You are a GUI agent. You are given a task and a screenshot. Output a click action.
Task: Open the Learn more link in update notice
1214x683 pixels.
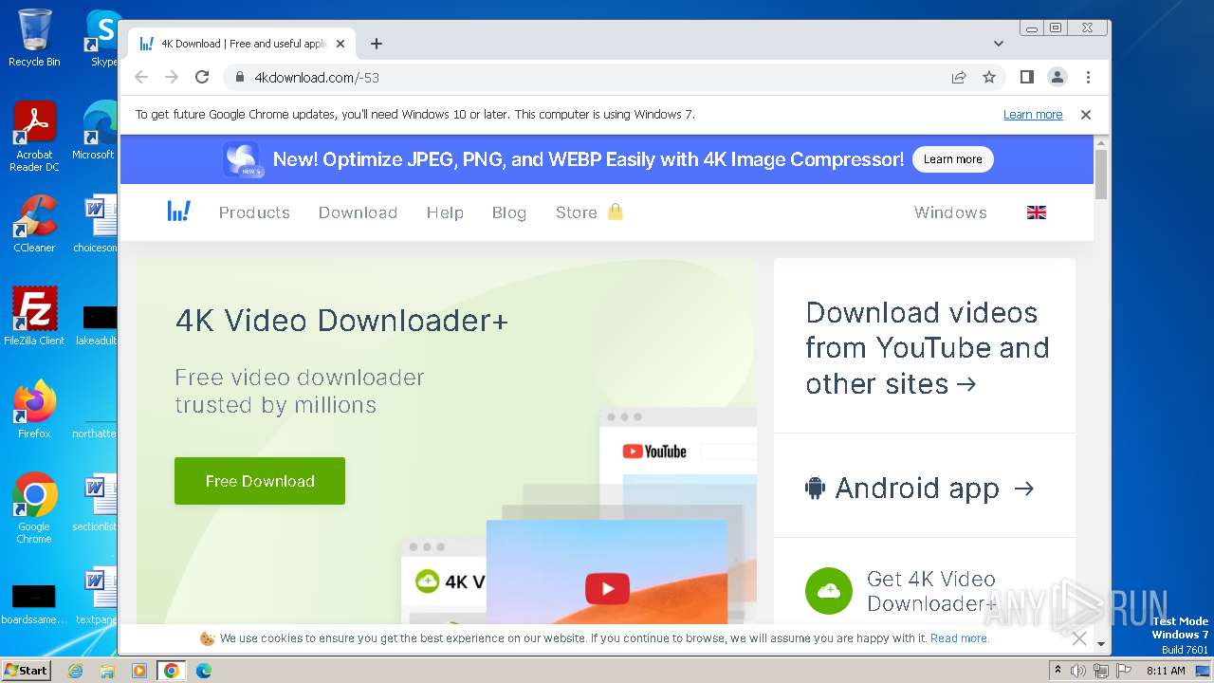point(1033,115)
